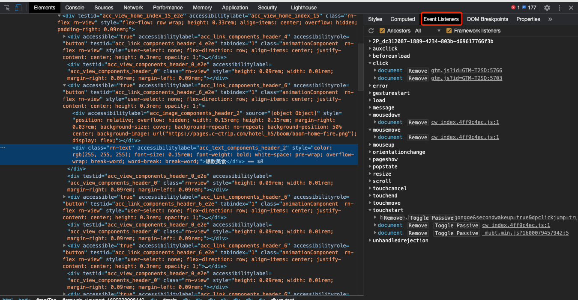Disable the Framework listeners checkbox
578x300 pixels.
click(x=449, y=30)
